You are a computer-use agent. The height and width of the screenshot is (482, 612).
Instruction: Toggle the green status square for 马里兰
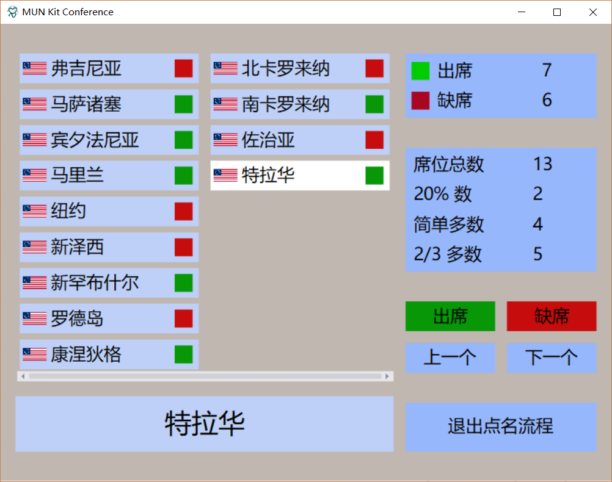coord(183,176)
